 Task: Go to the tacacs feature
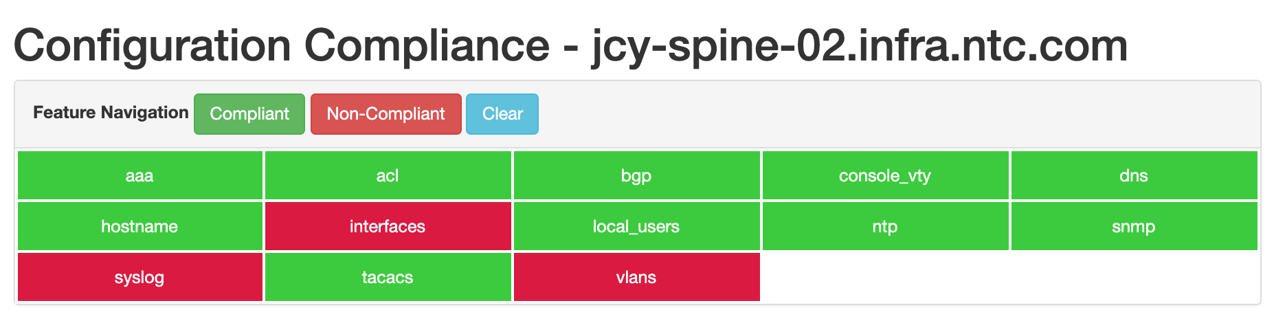(388, 277)
